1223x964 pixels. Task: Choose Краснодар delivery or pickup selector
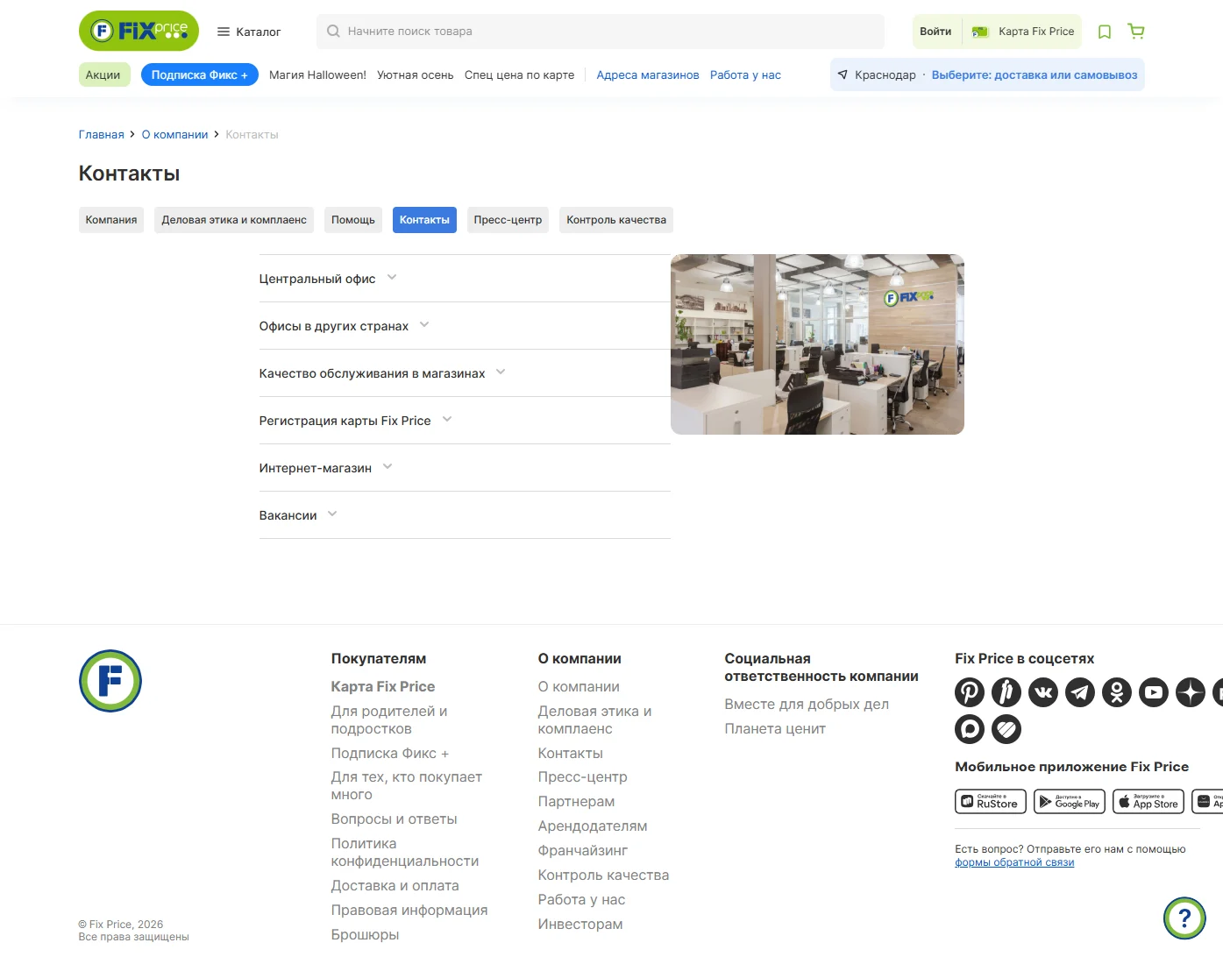pos(987,74)
